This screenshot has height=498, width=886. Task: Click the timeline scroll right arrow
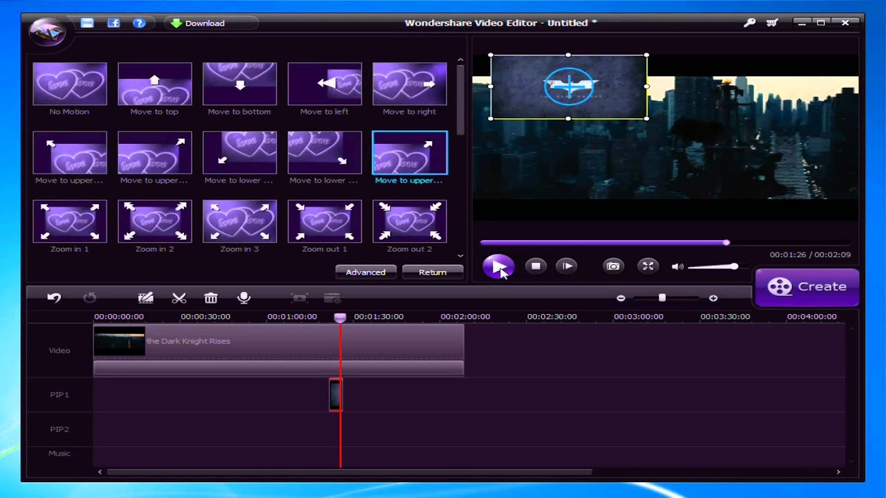[838, 472]
